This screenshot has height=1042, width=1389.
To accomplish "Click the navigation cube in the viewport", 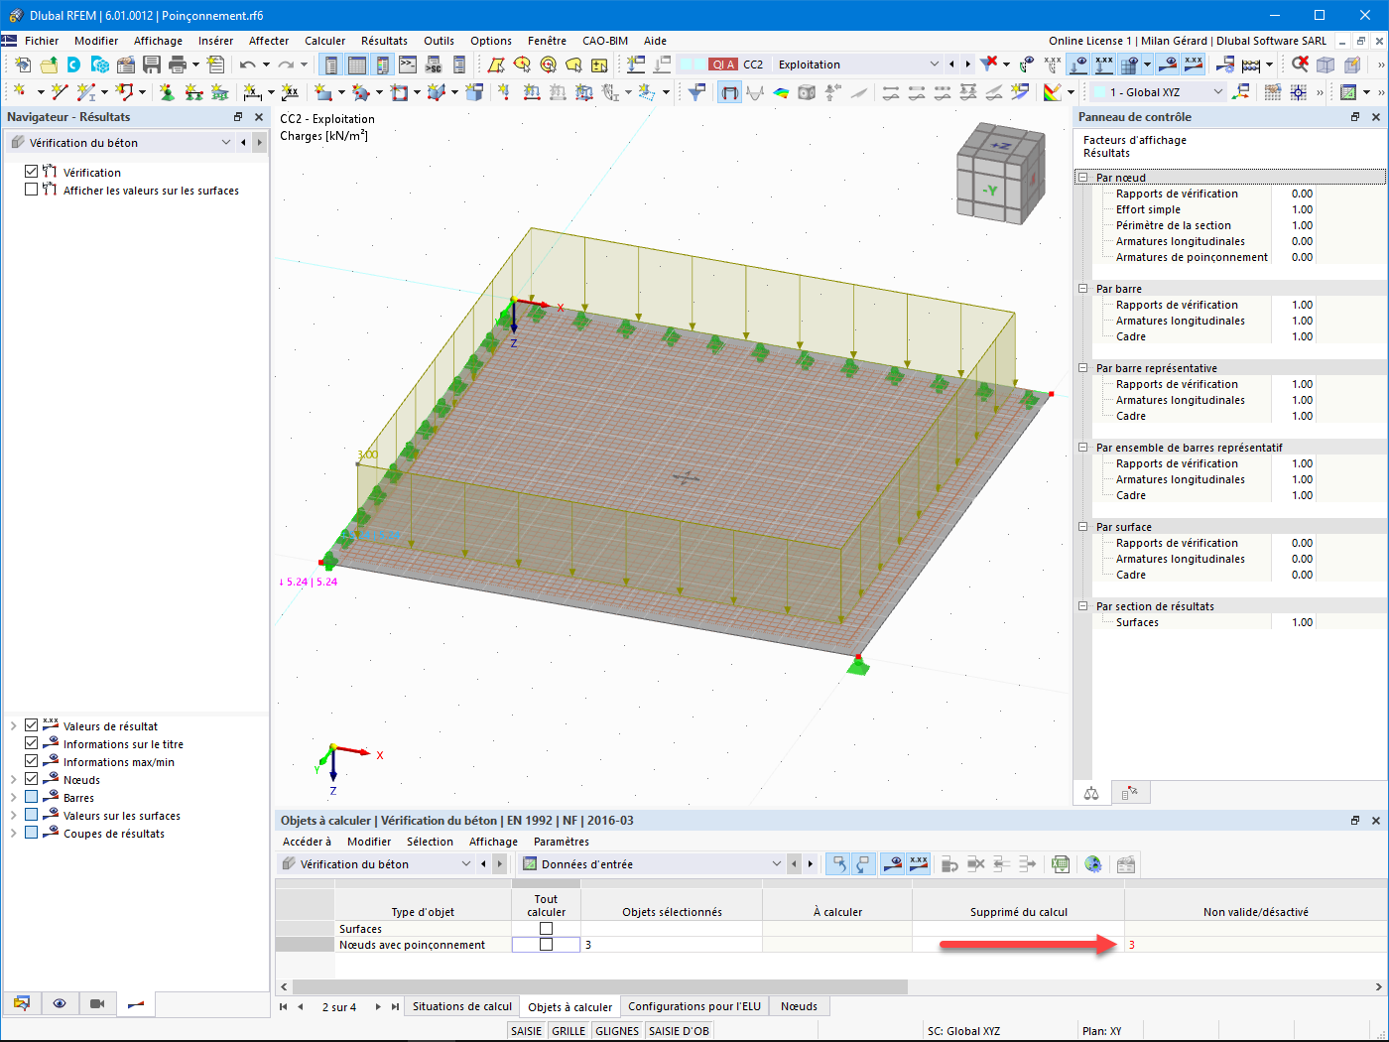I will point(1000,173).
